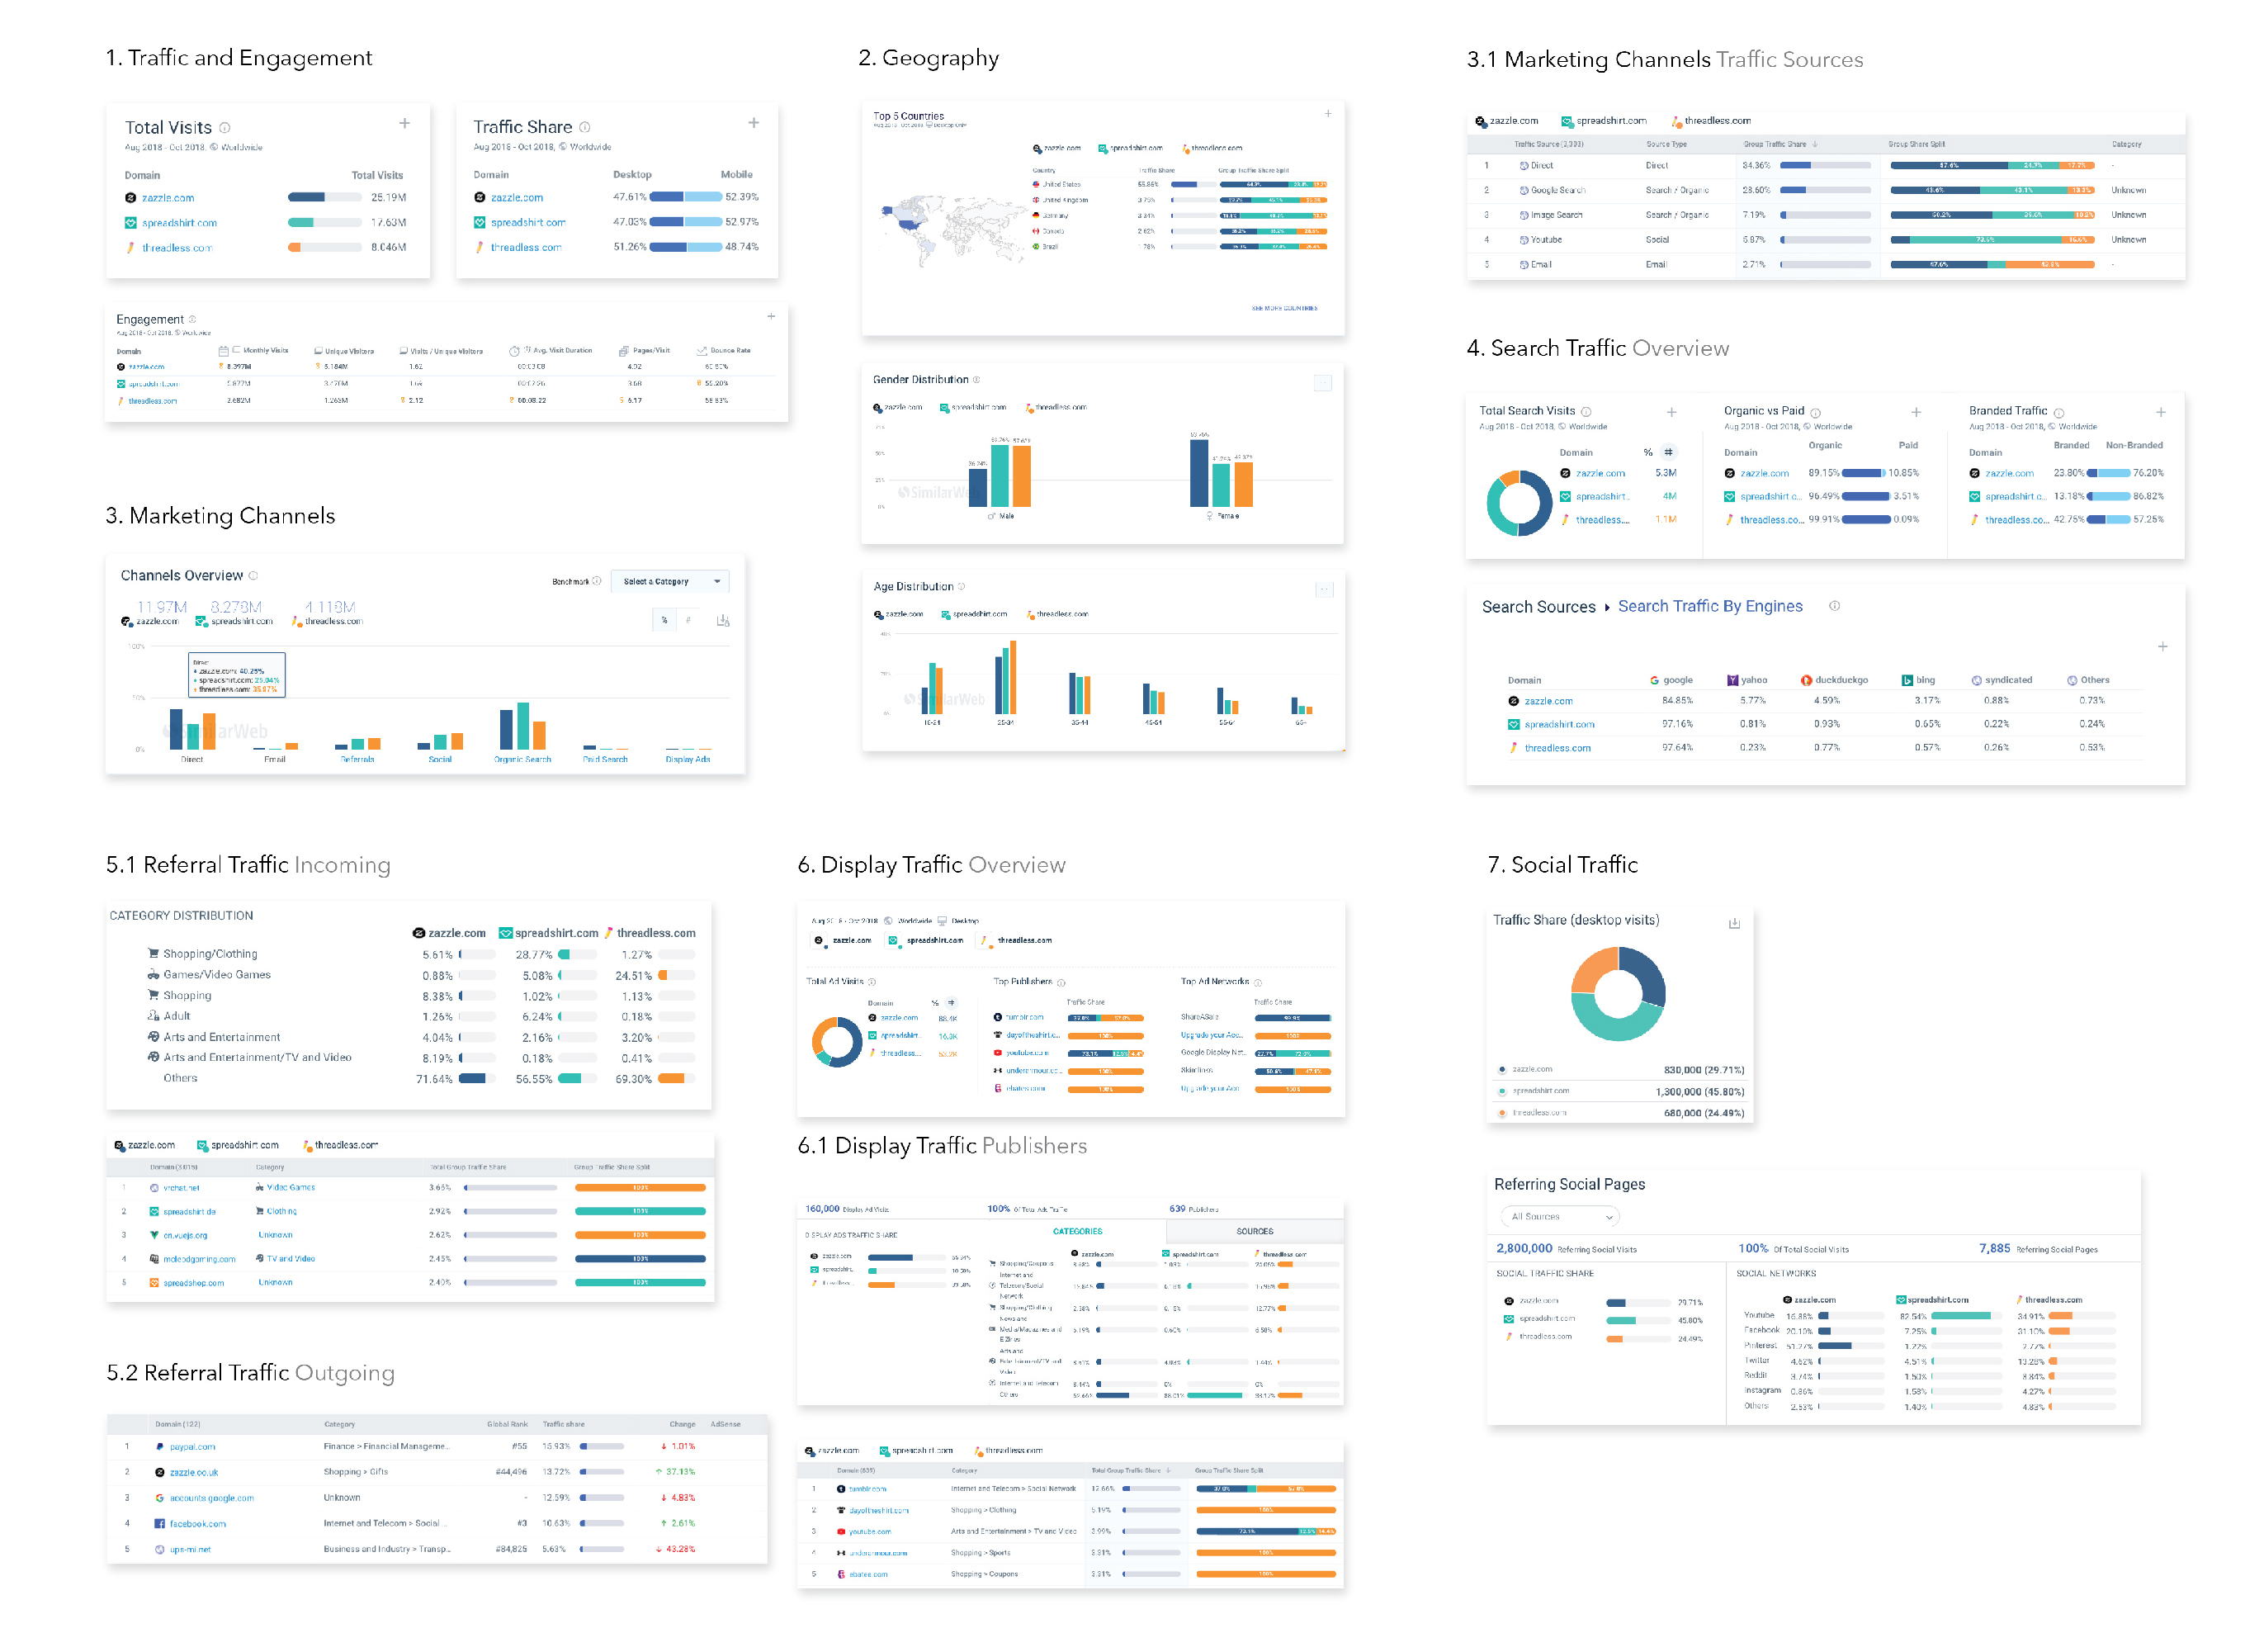Click See More Countries link
The width and height of the screenshot is (2245, 1633).
pyautogui.click(x=1283, y=308)
